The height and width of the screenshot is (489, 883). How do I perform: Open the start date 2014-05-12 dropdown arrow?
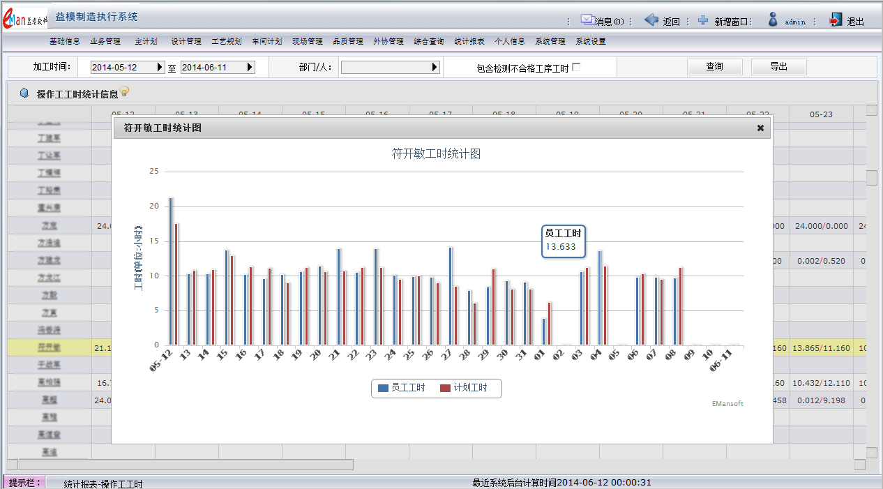tap(160, 68)
